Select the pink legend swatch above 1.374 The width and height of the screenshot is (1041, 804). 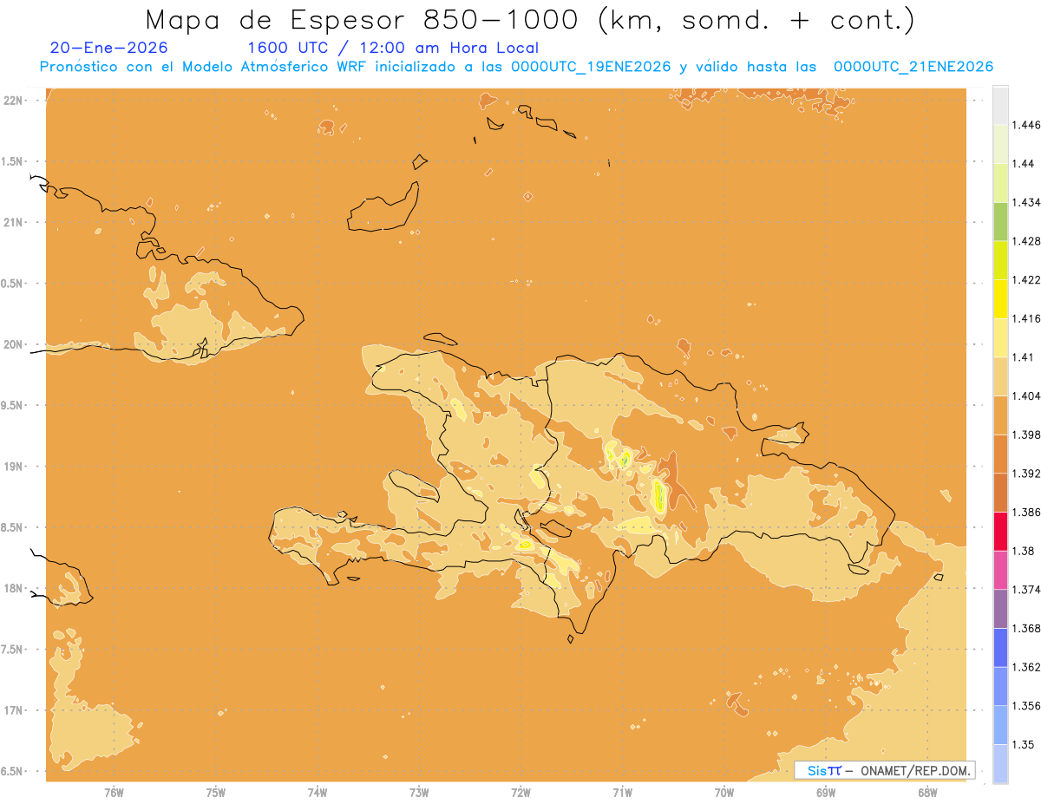point(1000,570)
